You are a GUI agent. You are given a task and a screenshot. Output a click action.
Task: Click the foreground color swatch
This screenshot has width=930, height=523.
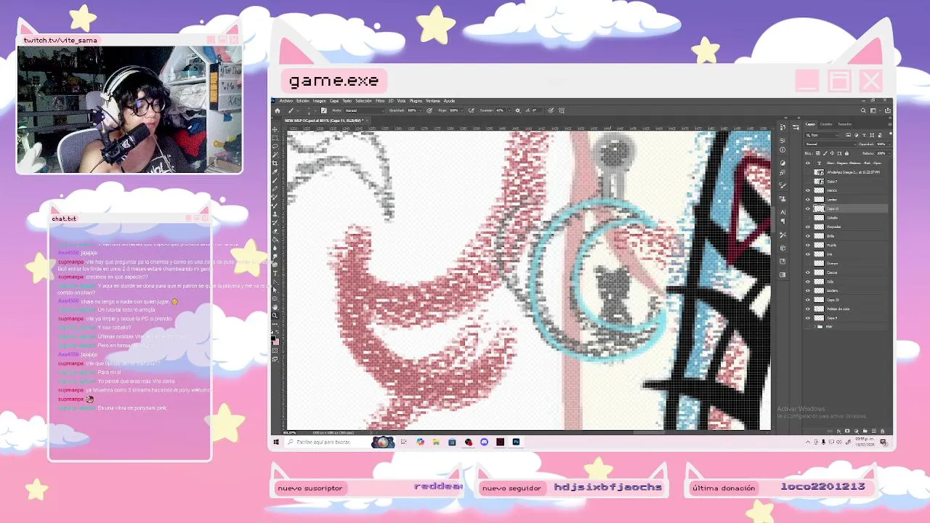(x=273, y=338)
